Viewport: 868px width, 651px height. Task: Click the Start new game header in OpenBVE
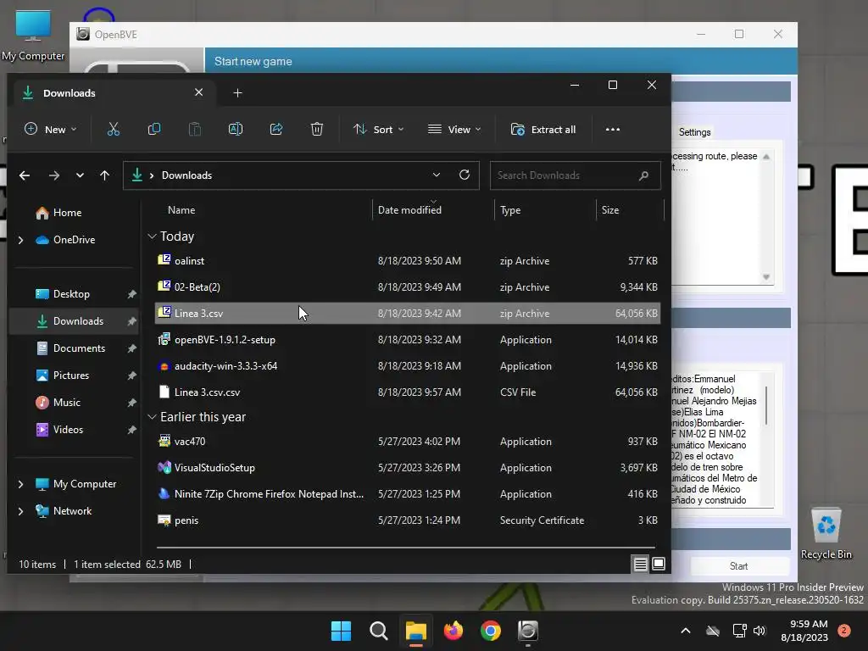[253, 61]
